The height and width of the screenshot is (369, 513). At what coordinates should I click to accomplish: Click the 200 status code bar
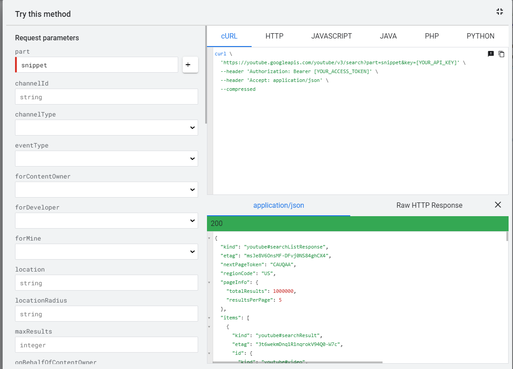(x=358, y=224)
